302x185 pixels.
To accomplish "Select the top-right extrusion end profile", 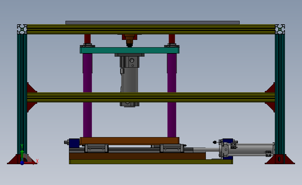I will click(280, 29).
